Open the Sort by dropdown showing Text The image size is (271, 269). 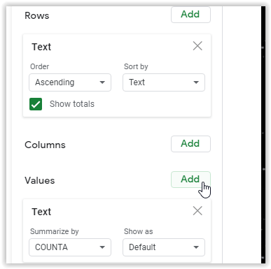tap(164, 82)
